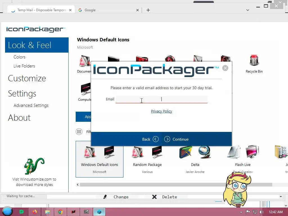
Task: Click the package list scroll-left arrow
Action: [78, 184]
